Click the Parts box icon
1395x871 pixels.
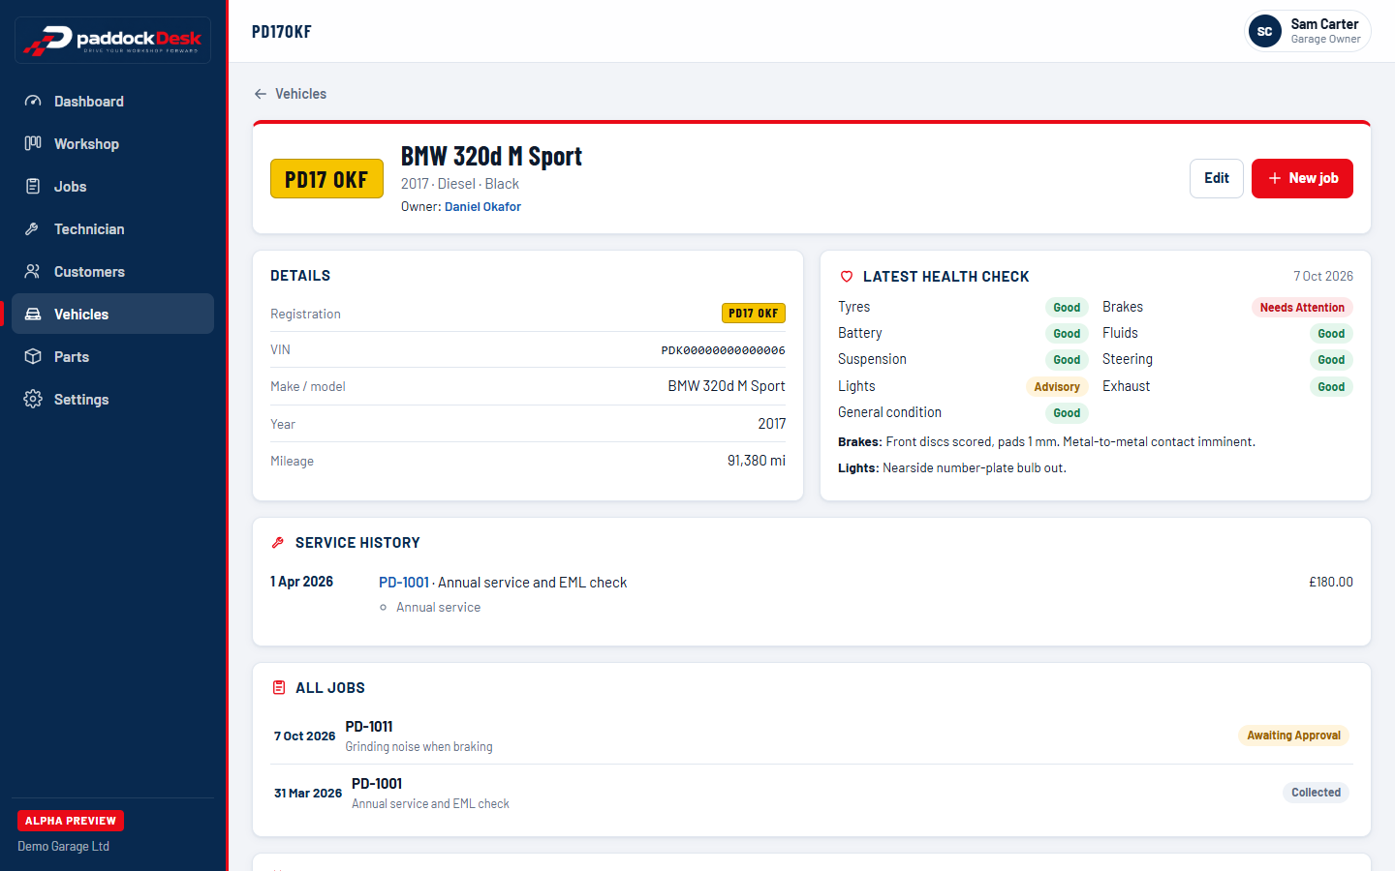(x=33, y=357)
